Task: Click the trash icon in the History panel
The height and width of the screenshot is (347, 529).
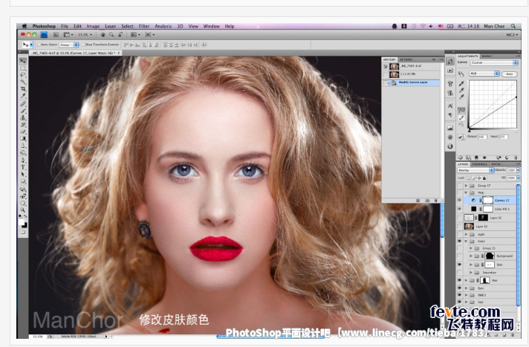Action: pyautogui.click(x=435, y=201)
